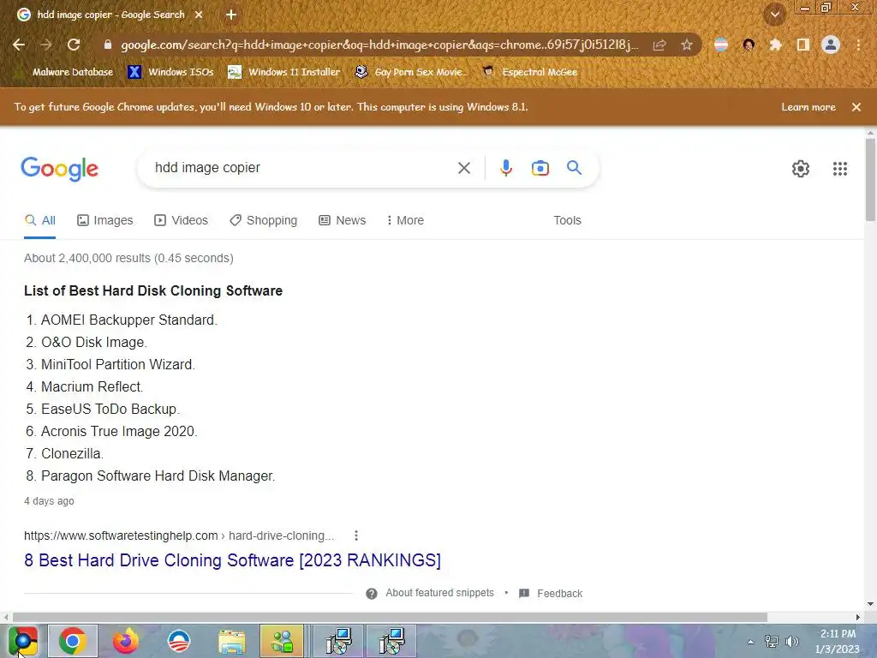Open the network tray icon
This screenshot has height=658, width=877.
[772, 642]
